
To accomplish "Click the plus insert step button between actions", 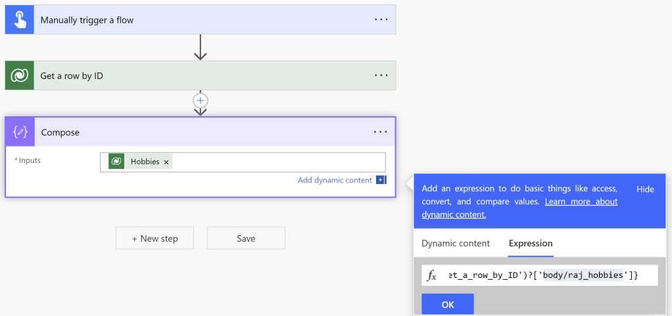I will 201,101.
